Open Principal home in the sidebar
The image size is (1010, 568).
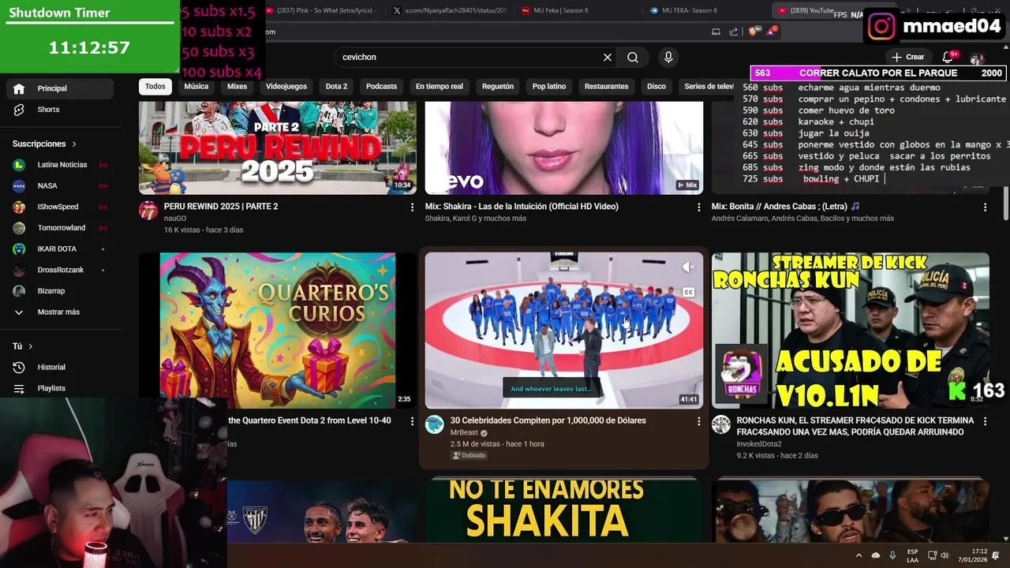coord(59,88)
